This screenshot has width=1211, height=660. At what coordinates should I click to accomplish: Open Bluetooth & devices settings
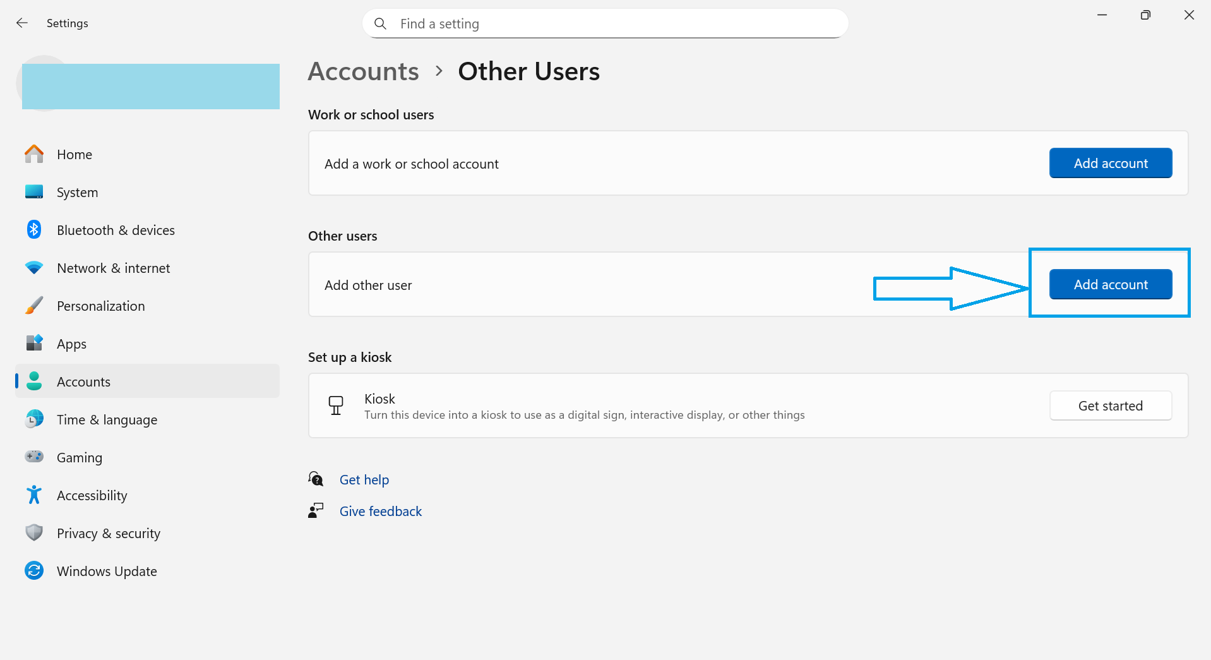[33, 230]
